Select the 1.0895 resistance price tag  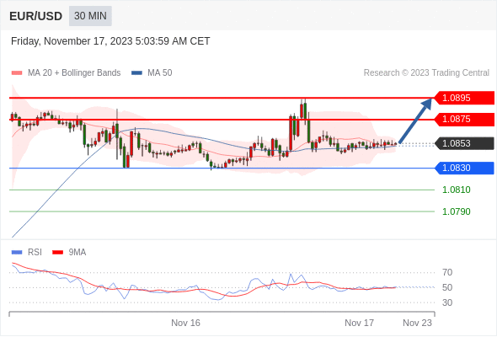pos(463,98)
